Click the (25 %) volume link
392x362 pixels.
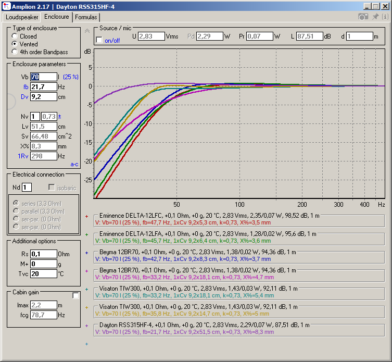coord(71,77)
